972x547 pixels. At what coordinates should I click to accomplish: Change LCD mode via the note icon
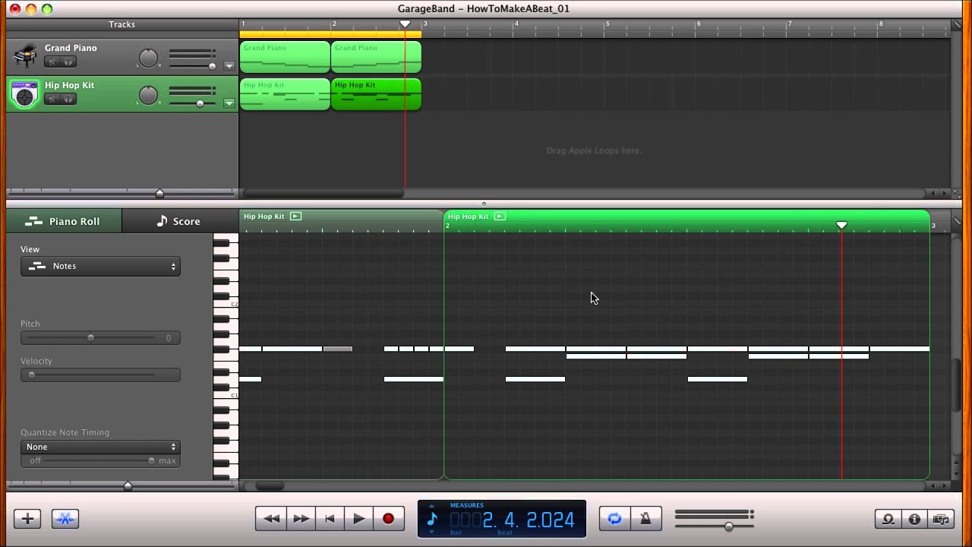[432, 519]
